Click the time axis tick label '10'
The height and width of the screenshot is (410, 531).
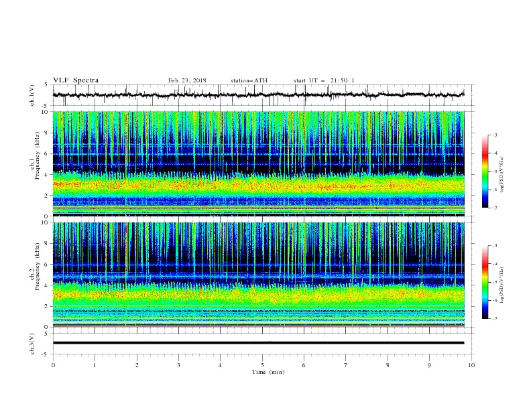(471, 365)
